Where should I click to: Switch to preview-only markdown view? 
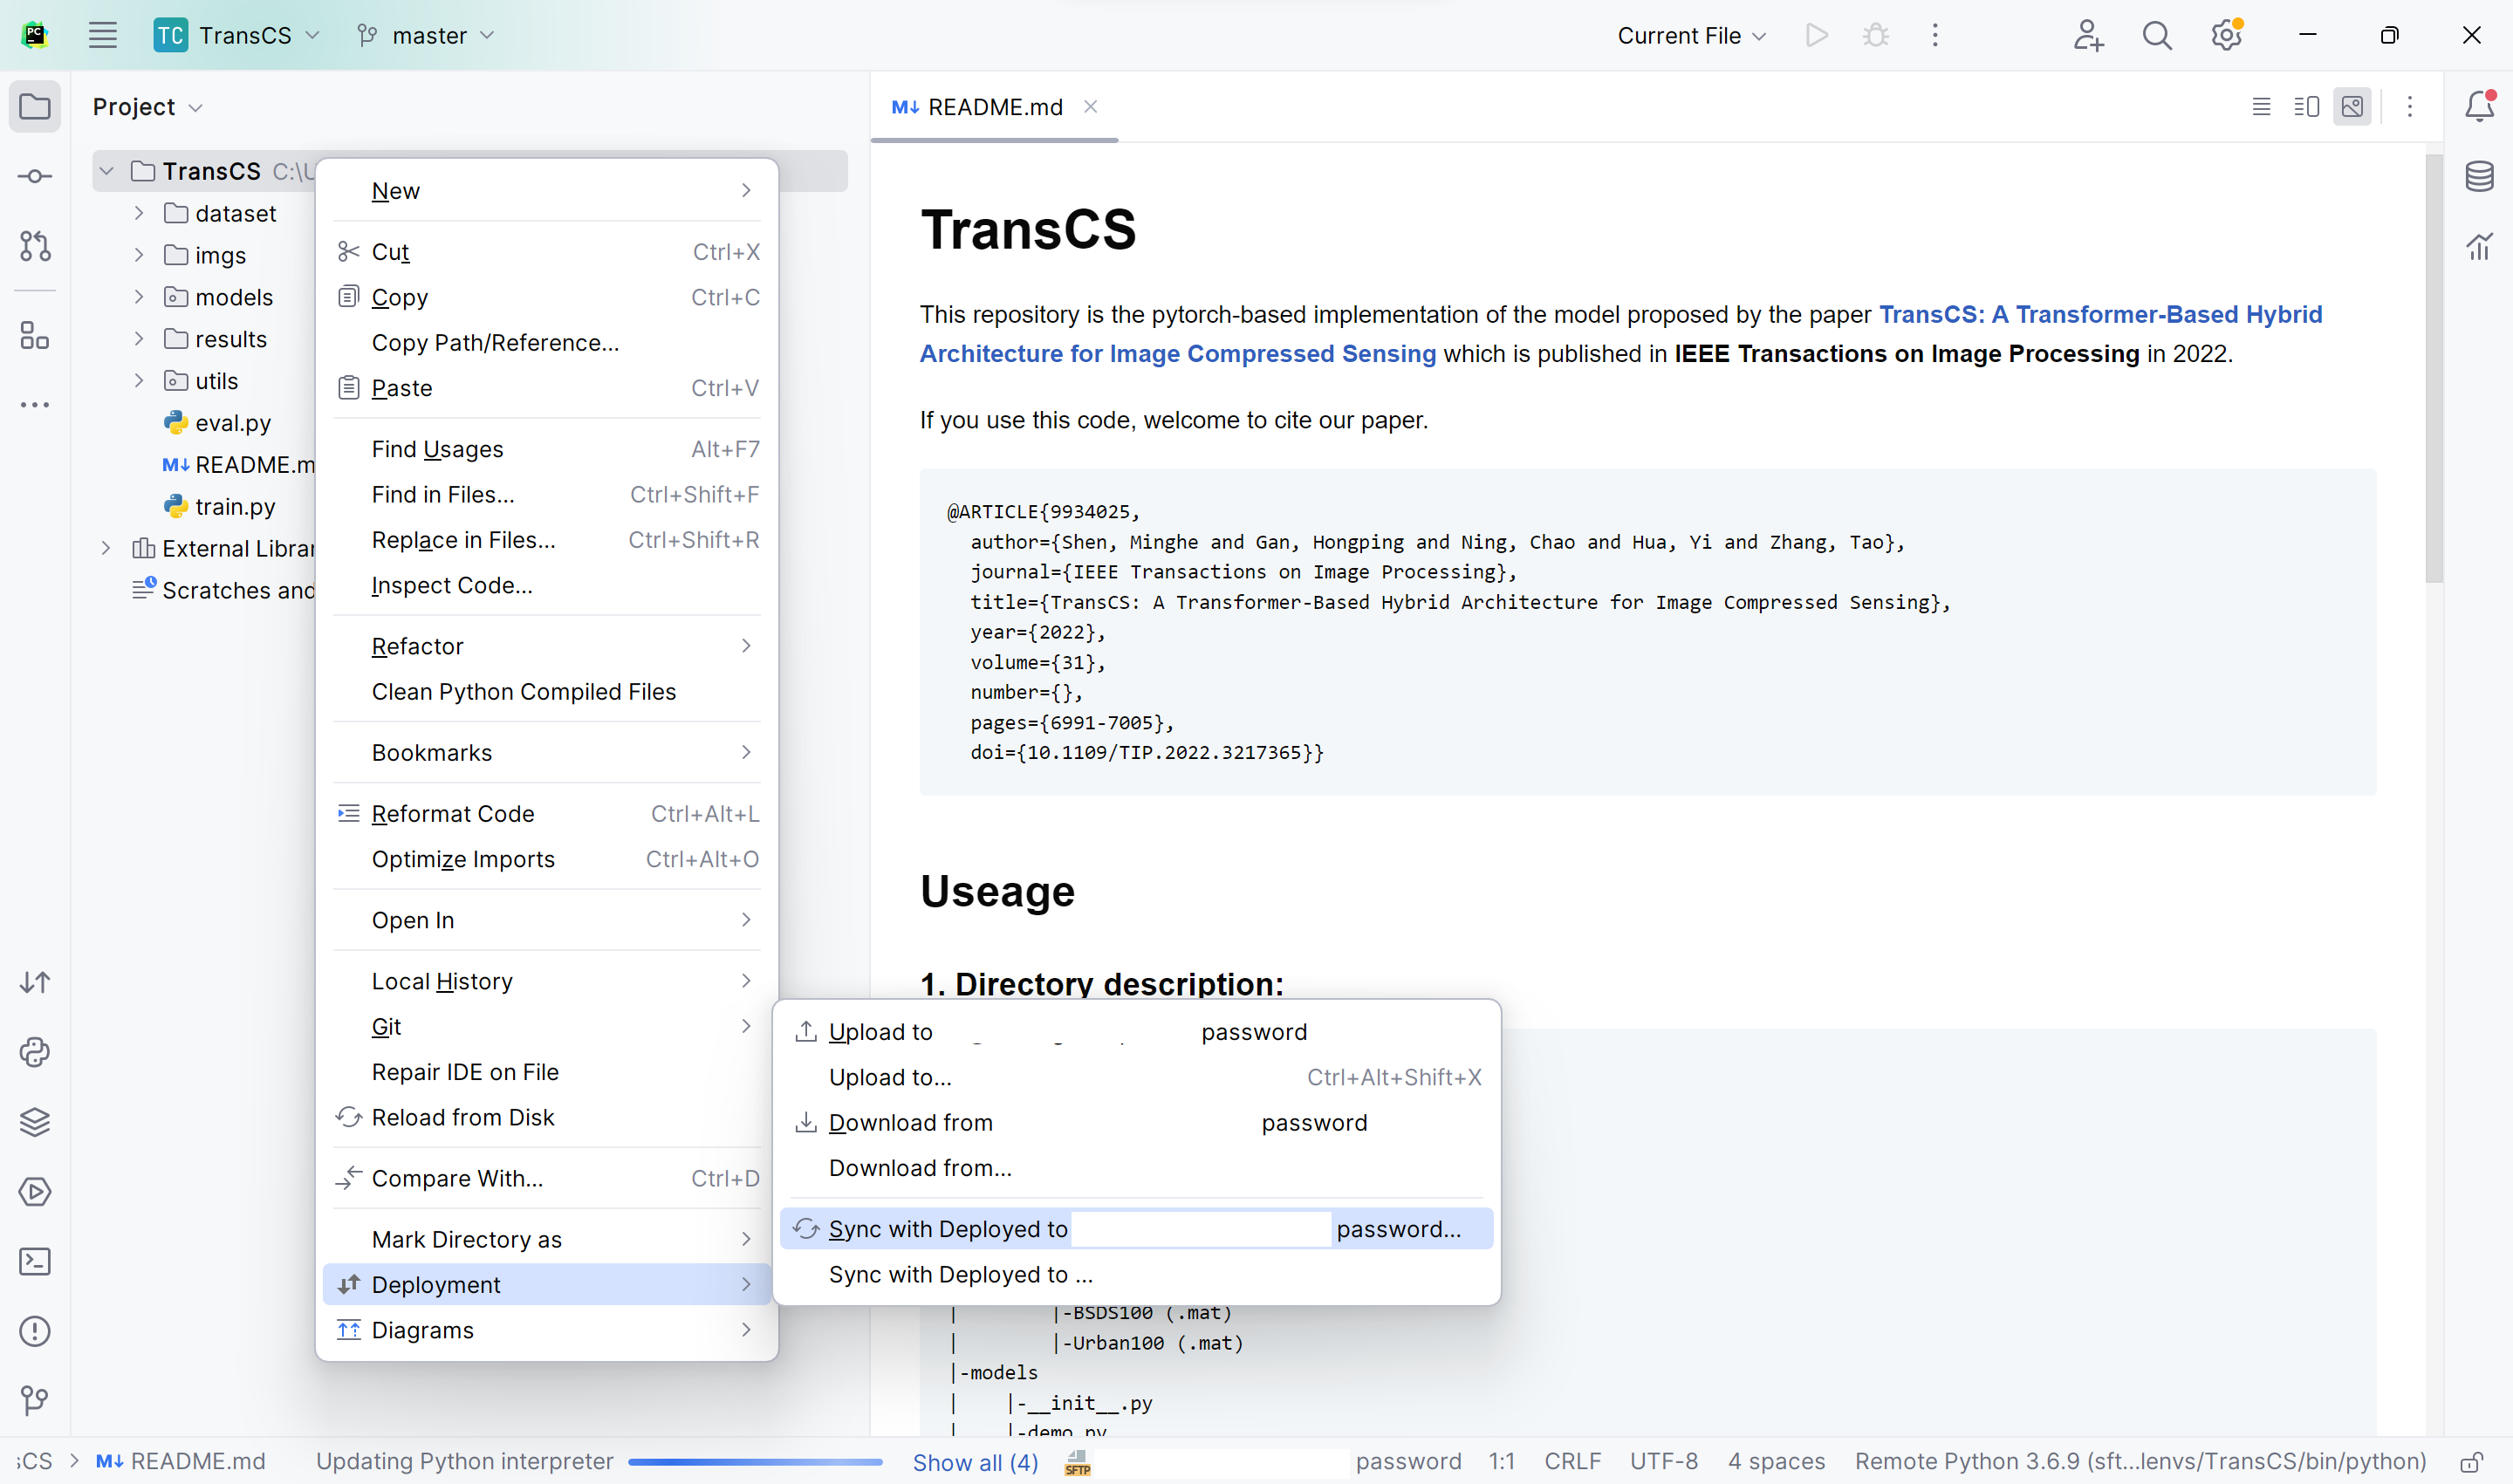click(x=2352, y=106)
